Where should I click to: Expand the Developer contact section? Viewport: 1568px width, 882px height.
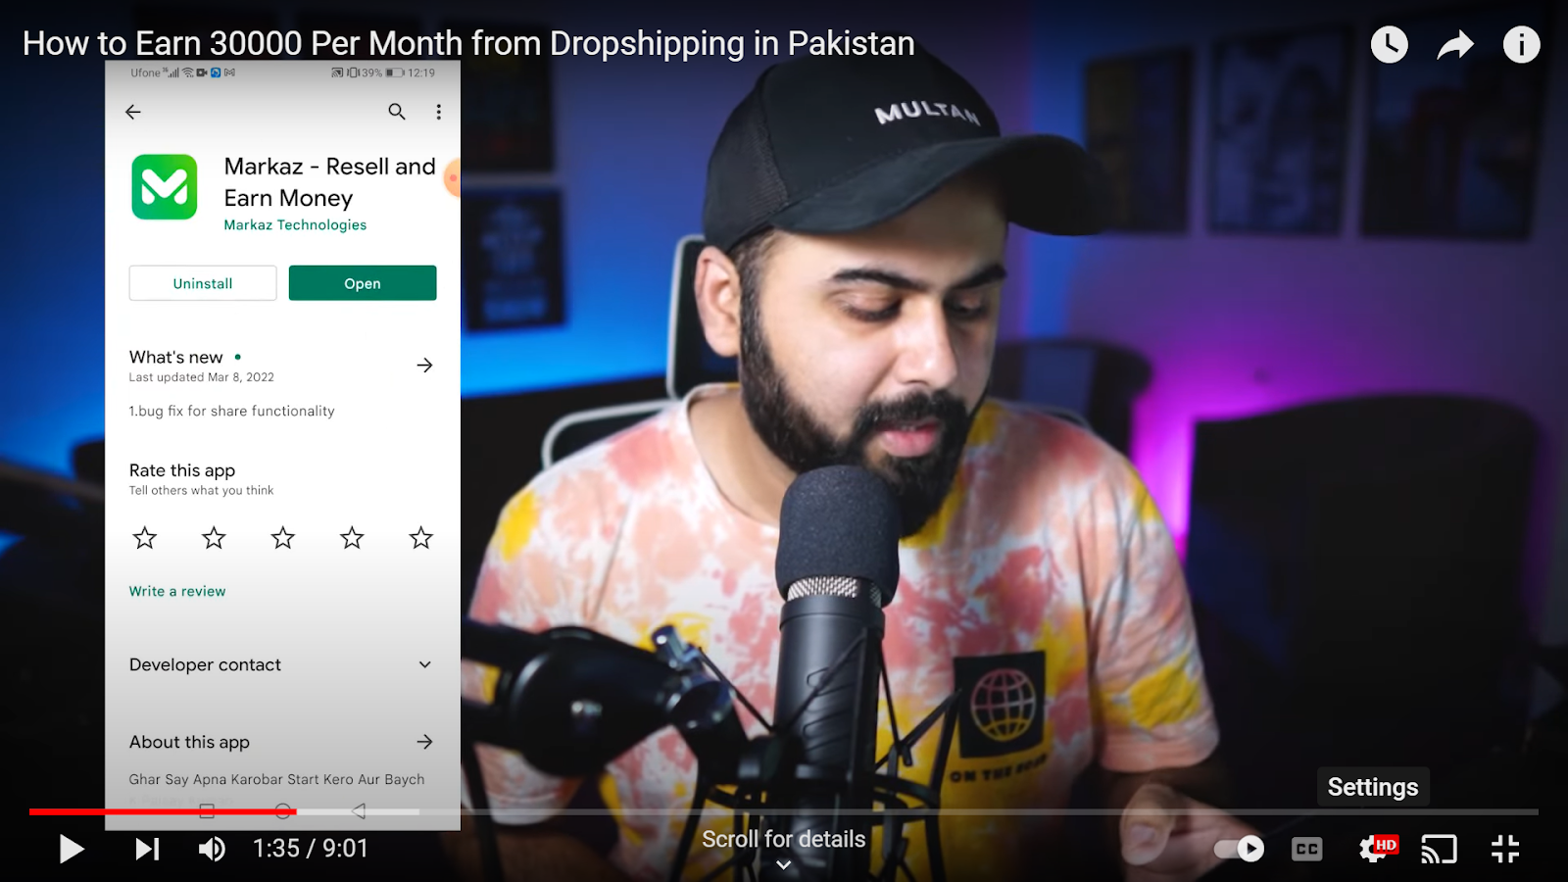pos(282,664)
